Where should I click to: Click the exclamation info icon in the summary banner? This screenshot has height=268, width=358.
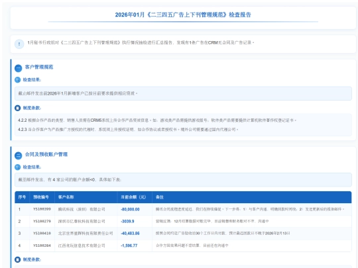coord(19,44)
